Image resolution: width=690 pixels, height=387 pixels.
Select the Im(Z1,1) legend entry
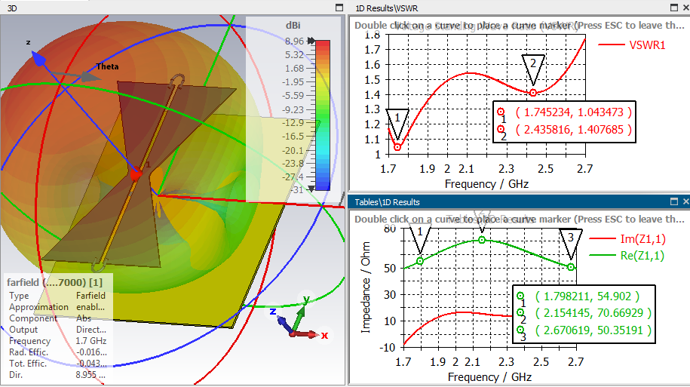click(627, 239)
